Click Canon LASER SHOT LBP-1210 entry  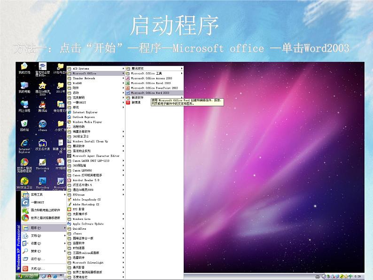[x=96, y=161]
